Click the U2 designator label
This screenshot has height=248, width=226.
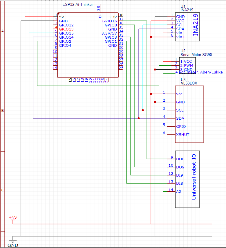tap(183, 51)
